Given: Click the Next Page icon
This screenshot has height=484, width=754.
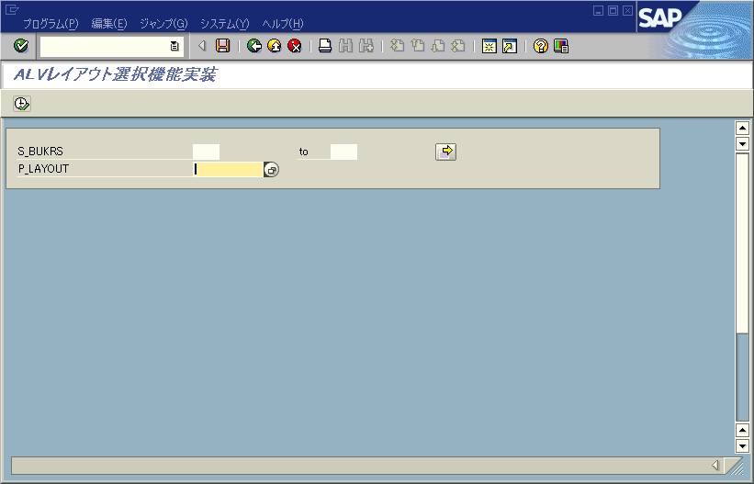Looking at the screenshot, I should click(438, 46).
